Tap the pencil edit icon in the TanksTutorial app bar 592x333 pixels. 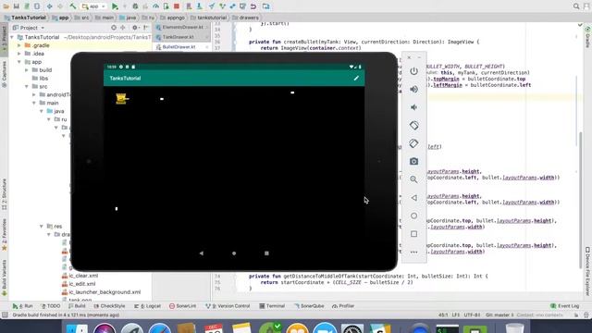tap(356, 78)
